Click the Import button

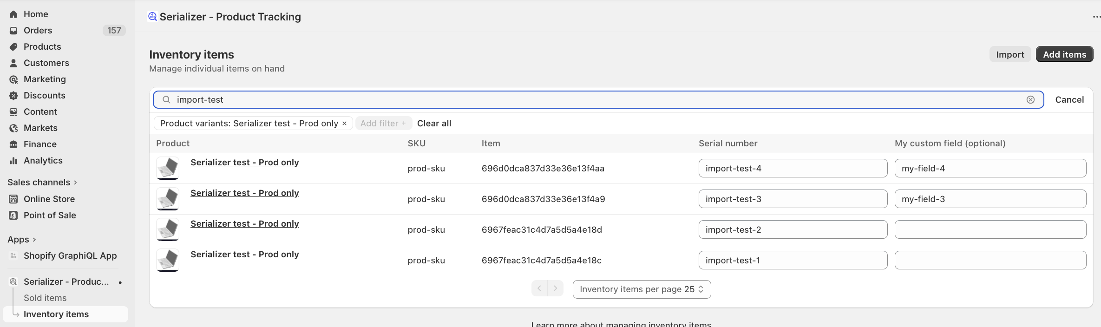point(1009,54)
